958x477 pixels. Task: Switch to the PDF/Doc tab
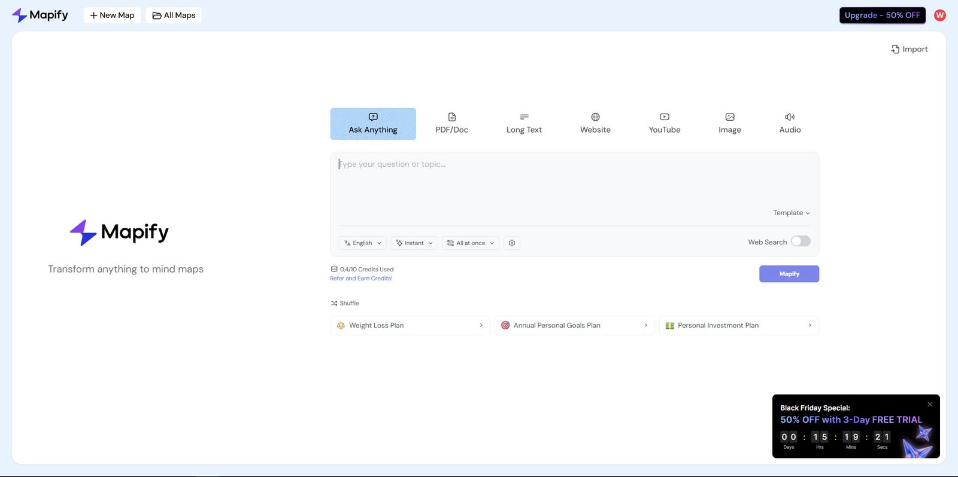[451, 124]
